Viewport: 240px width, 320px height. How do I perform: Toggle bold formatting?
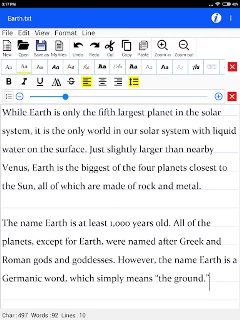[x=9, y=81]
